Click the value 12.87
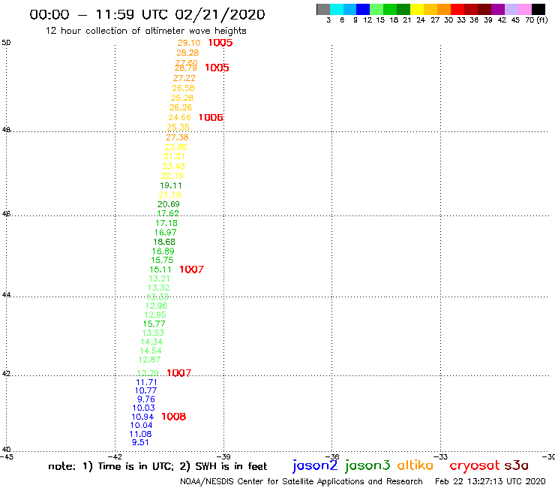The width and height of the screenshot is (555, 488). click(x=149, y=360)
